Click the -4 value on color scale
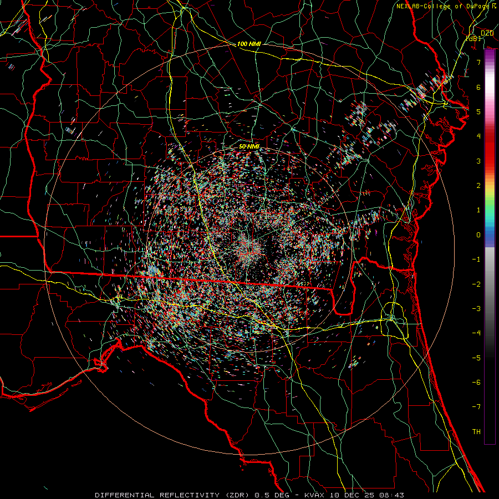 coord(476,333)
